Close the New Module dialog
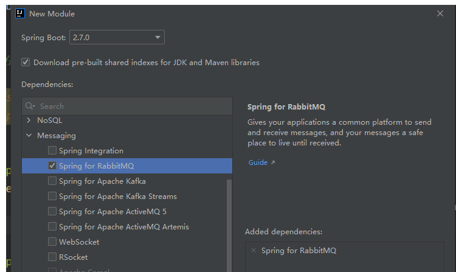Viewport: 456px width, 272px height. point(440,13)
